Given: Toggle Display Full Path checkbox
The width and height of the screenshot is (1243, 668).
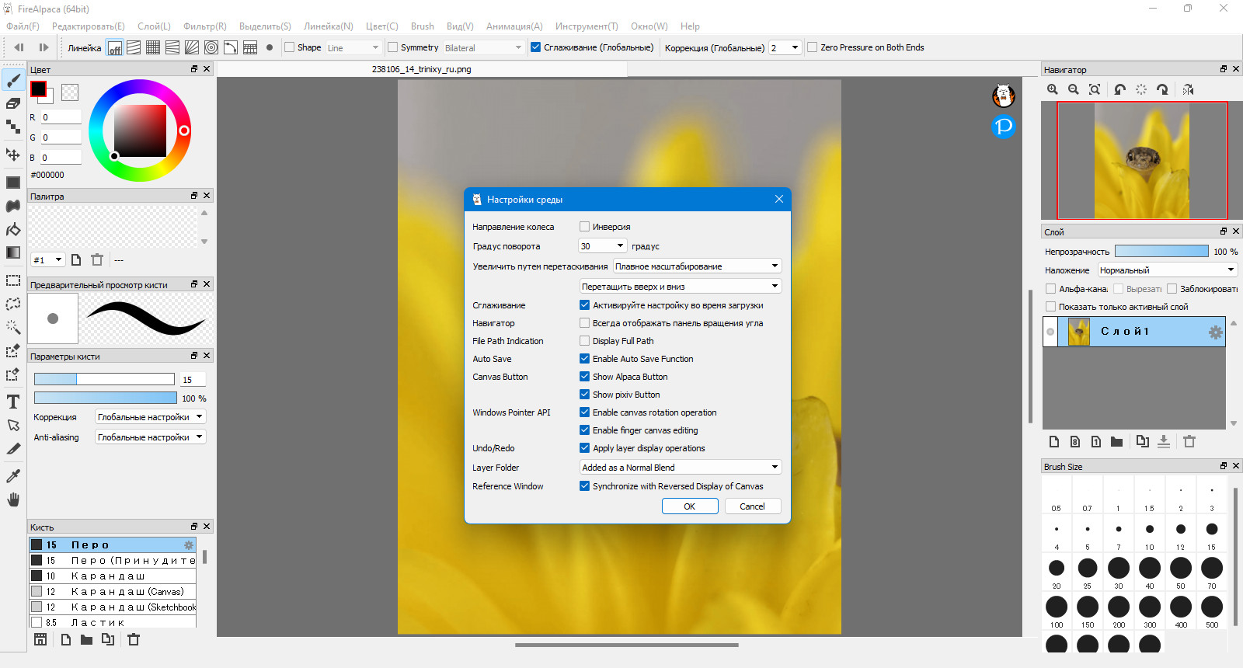Looking at the screenshot, I should tap(584, 341).
